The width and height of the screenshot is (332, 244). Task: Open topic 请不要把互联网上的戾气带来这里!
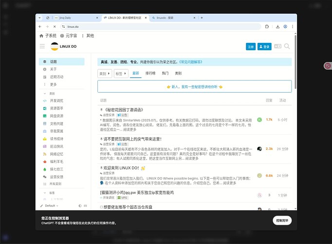coord(132,139)
